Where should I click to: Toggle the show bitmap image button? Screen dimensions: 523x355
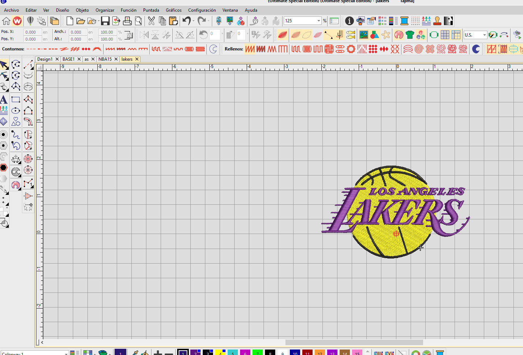click(x=363, y=35)
